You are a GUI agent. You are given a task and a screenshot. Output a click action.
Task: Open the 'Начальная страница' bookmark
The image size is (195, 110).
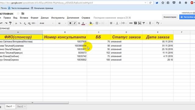click(x=42, y=8)
